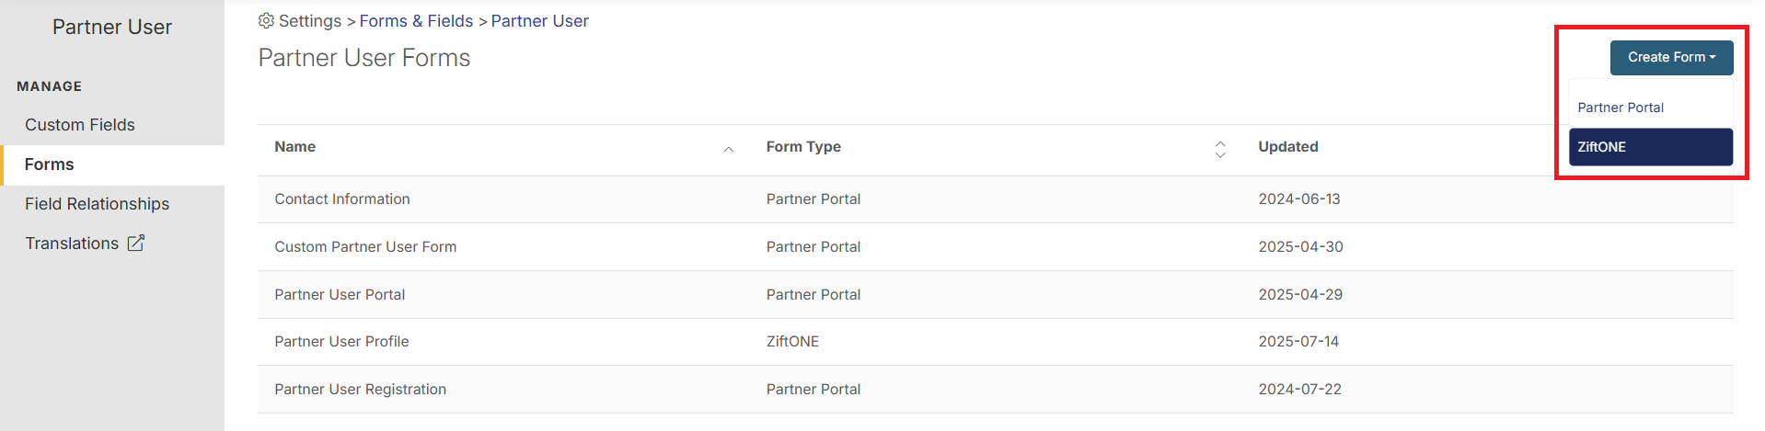Sort table by Name column arrow
1765x431 pixels.
[x=728, y=149]
